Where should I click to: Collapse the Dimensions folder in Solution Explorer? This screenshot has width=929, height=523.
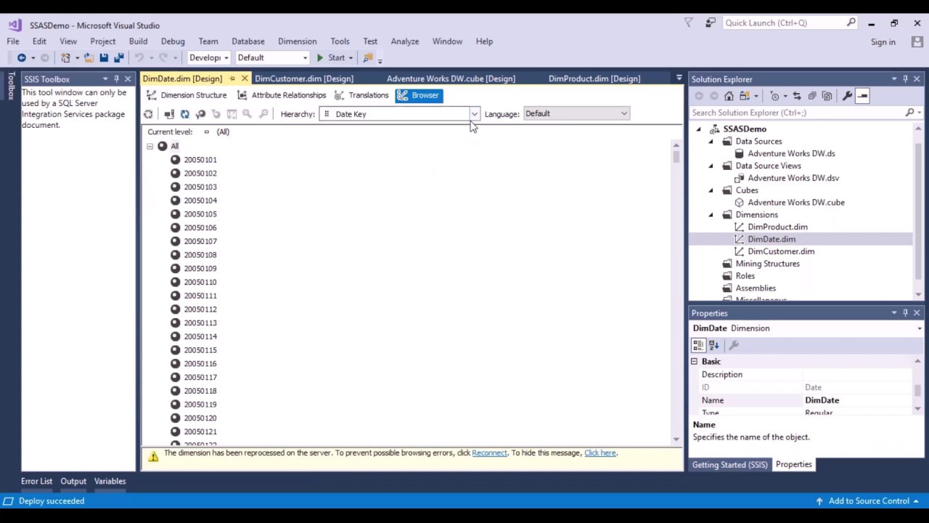tap(711, 215)
